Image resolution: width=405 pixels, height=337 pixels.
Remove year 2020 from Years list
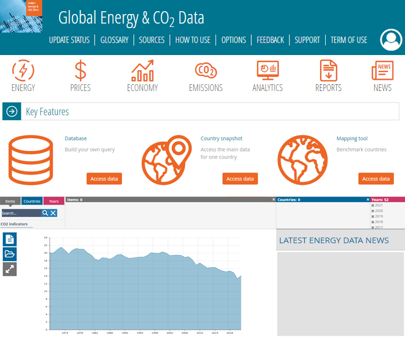(x=372, y=211)
